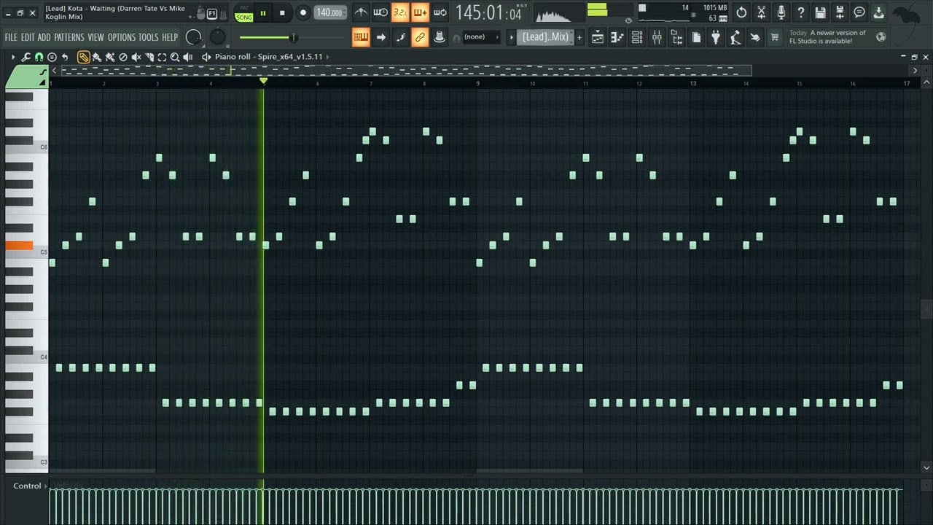Toggle the metronome
The width and height of the screenshot is (933, 525).
361,12
